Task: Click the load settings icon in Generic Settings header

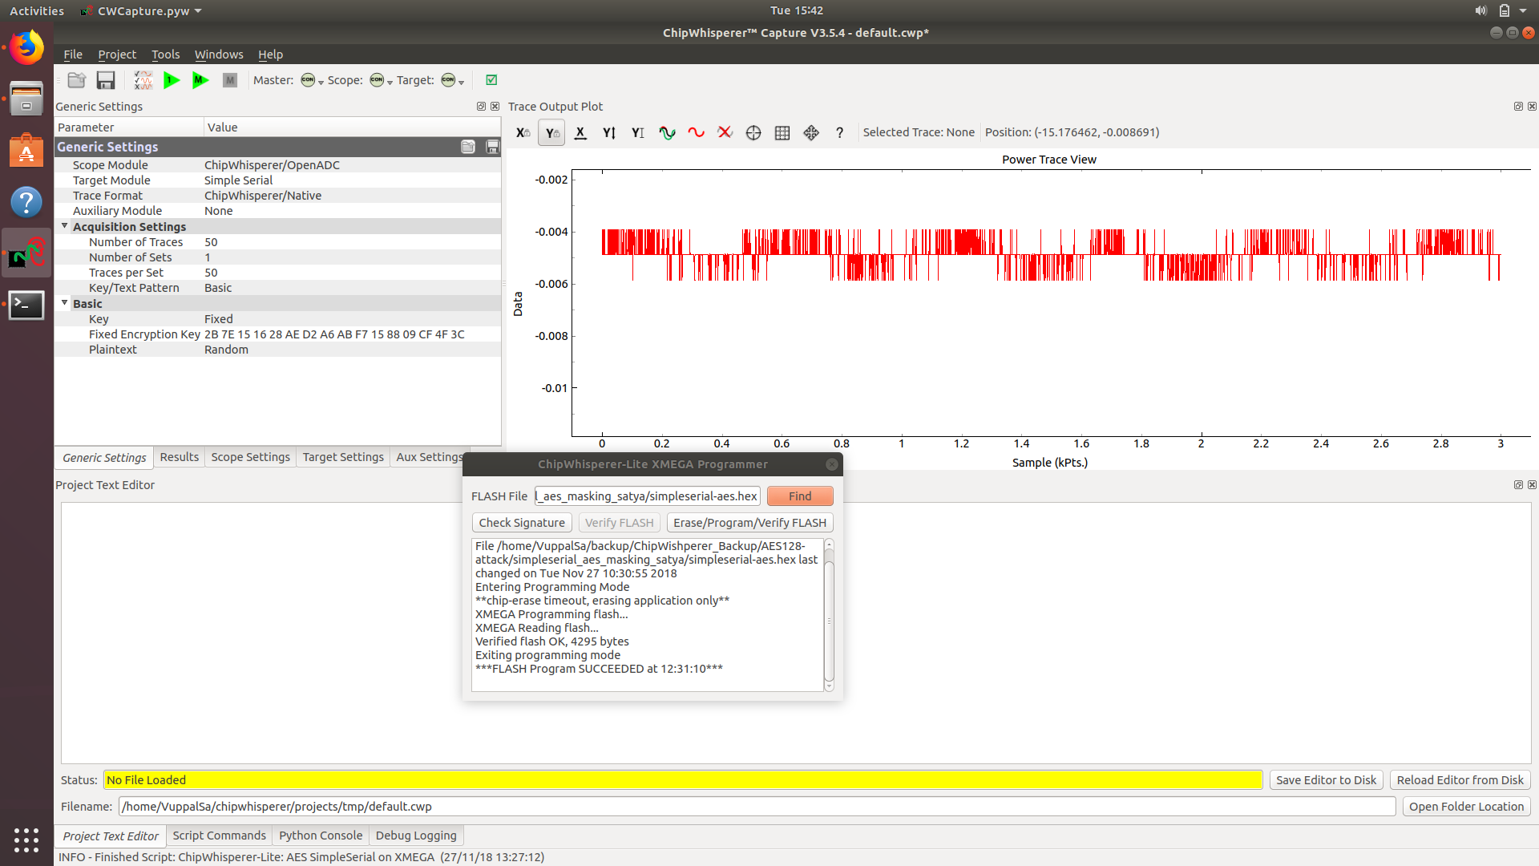Action: pyautogui.click(x=468, y=147)
